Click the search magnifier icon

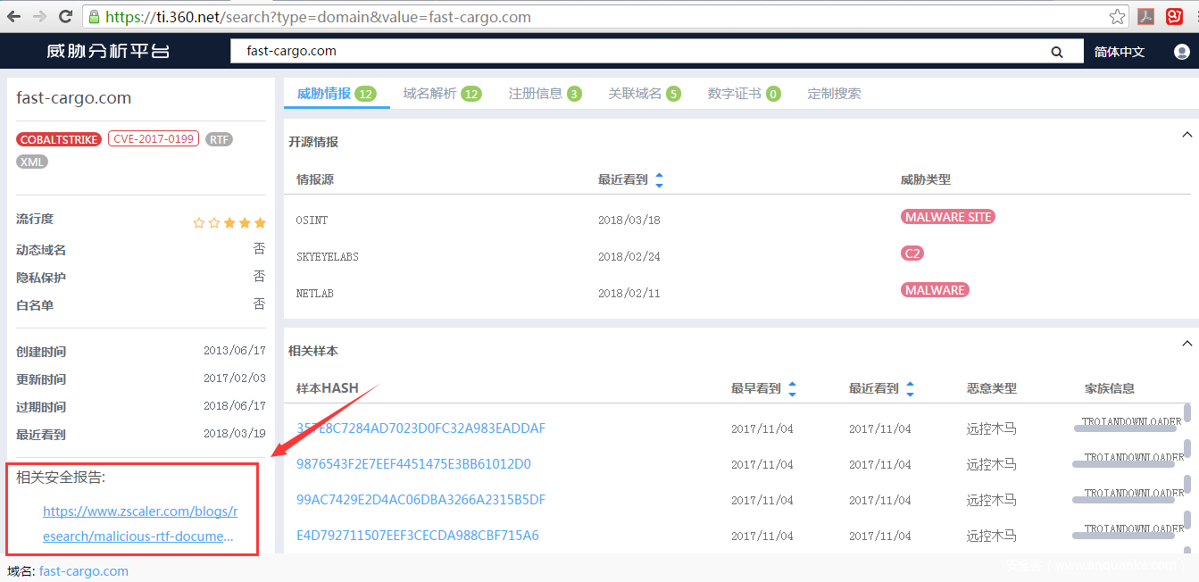[x=1057, y=52]
